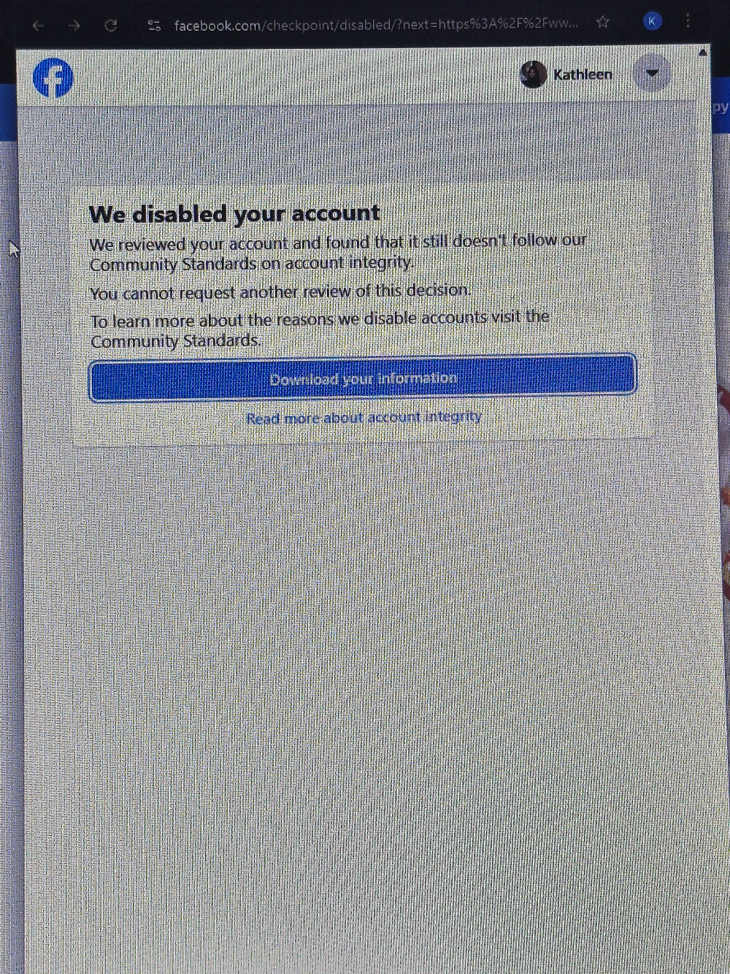Open the Chrome three-dot menu
Screen dimensions: 730x974
[x=688, y=20]
